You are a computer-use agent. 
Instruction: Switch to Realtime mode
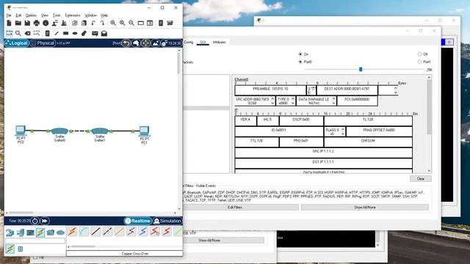pyautogui.click(x=137, y=221)
